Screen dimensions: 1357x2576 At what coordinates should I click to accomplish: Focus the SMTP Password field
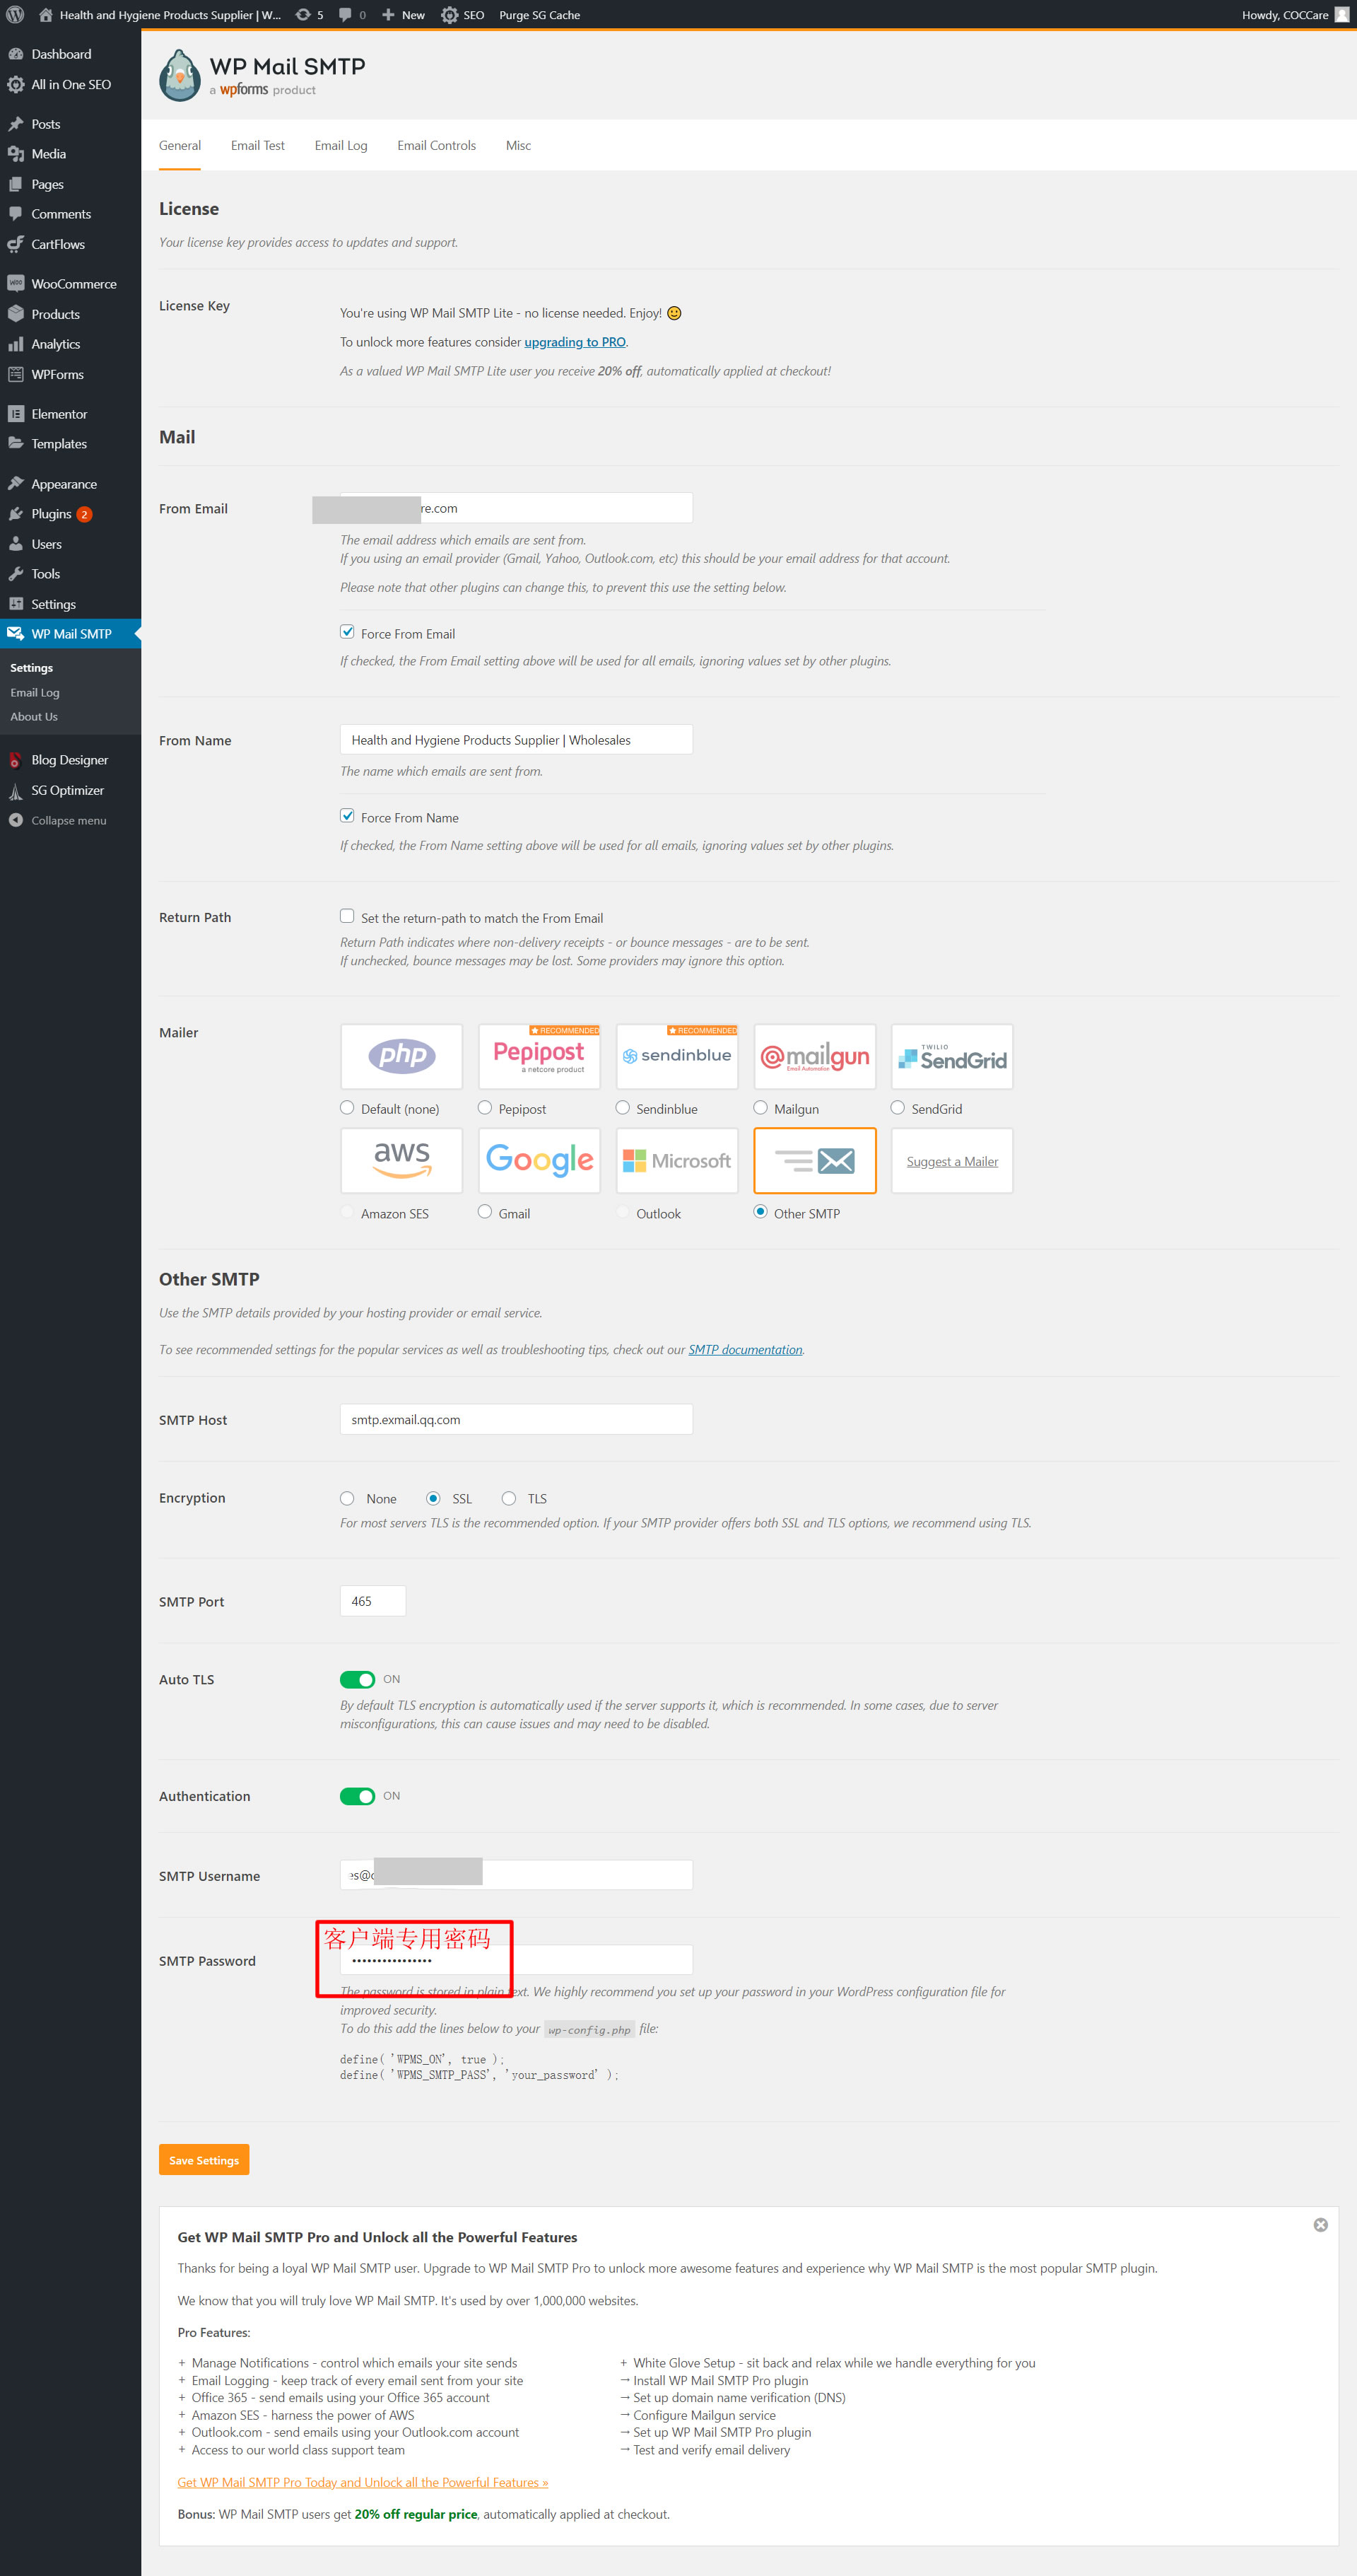pos(517,1960)
